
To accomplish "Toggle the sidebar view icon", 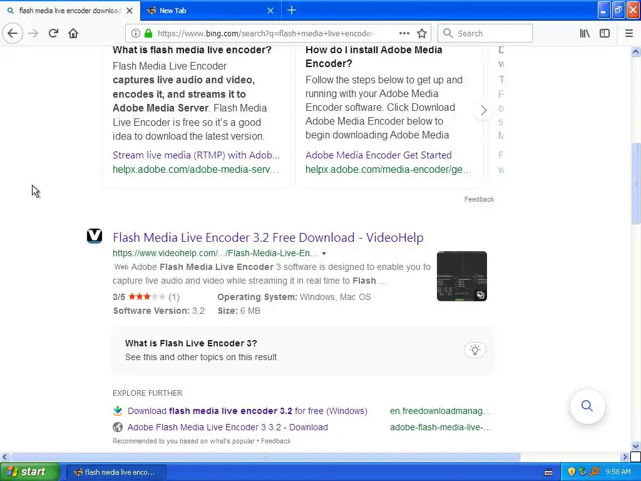I will [x=605, y=33].
